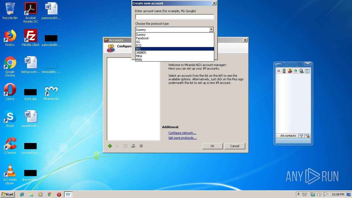This screenshot has height=198, width=352.
Task: Click the upgrade account icon in Accounts toolbar
Action: [x=133, y=146]
